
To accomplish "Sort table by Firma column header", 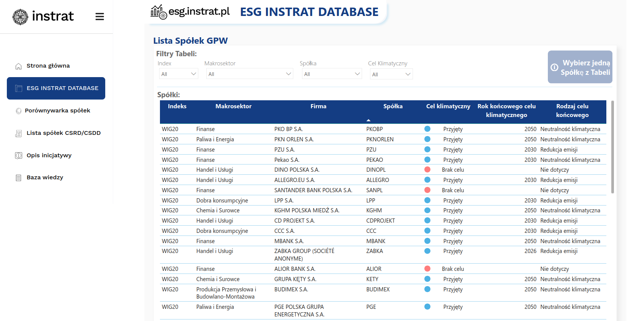I will coord(318,106).
